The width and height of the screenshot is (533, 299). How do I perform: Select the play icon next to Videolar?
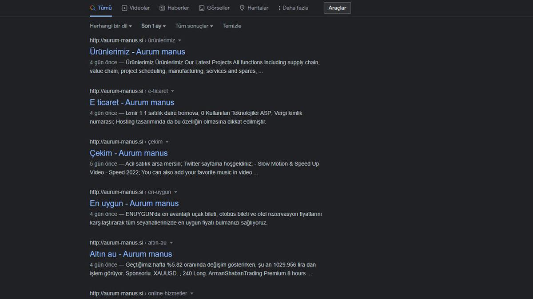[125, 8]
